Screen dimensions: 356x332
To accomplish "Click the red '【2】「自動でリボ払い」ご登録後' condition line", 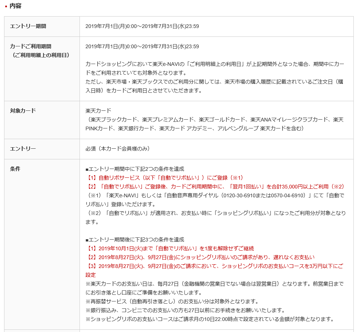I will tap(215, 187).
